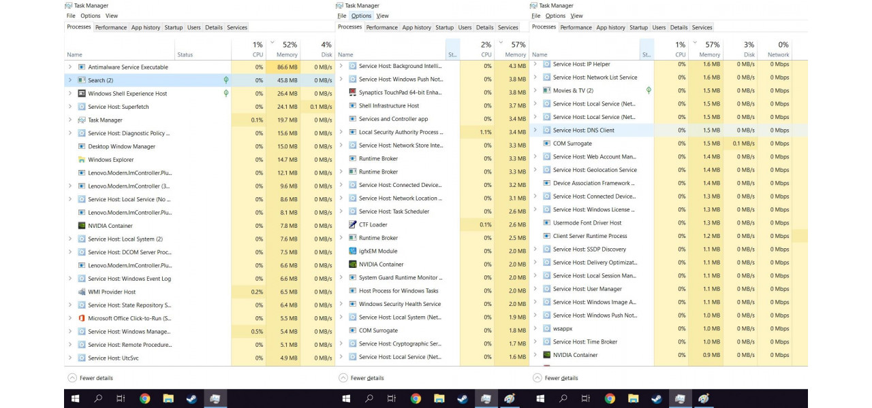Image resolution: width=872 pixels, height=408 pixels.
Task: Click the green leaf icon on Windows Shell Experience Host row
Action: (226, 94)
